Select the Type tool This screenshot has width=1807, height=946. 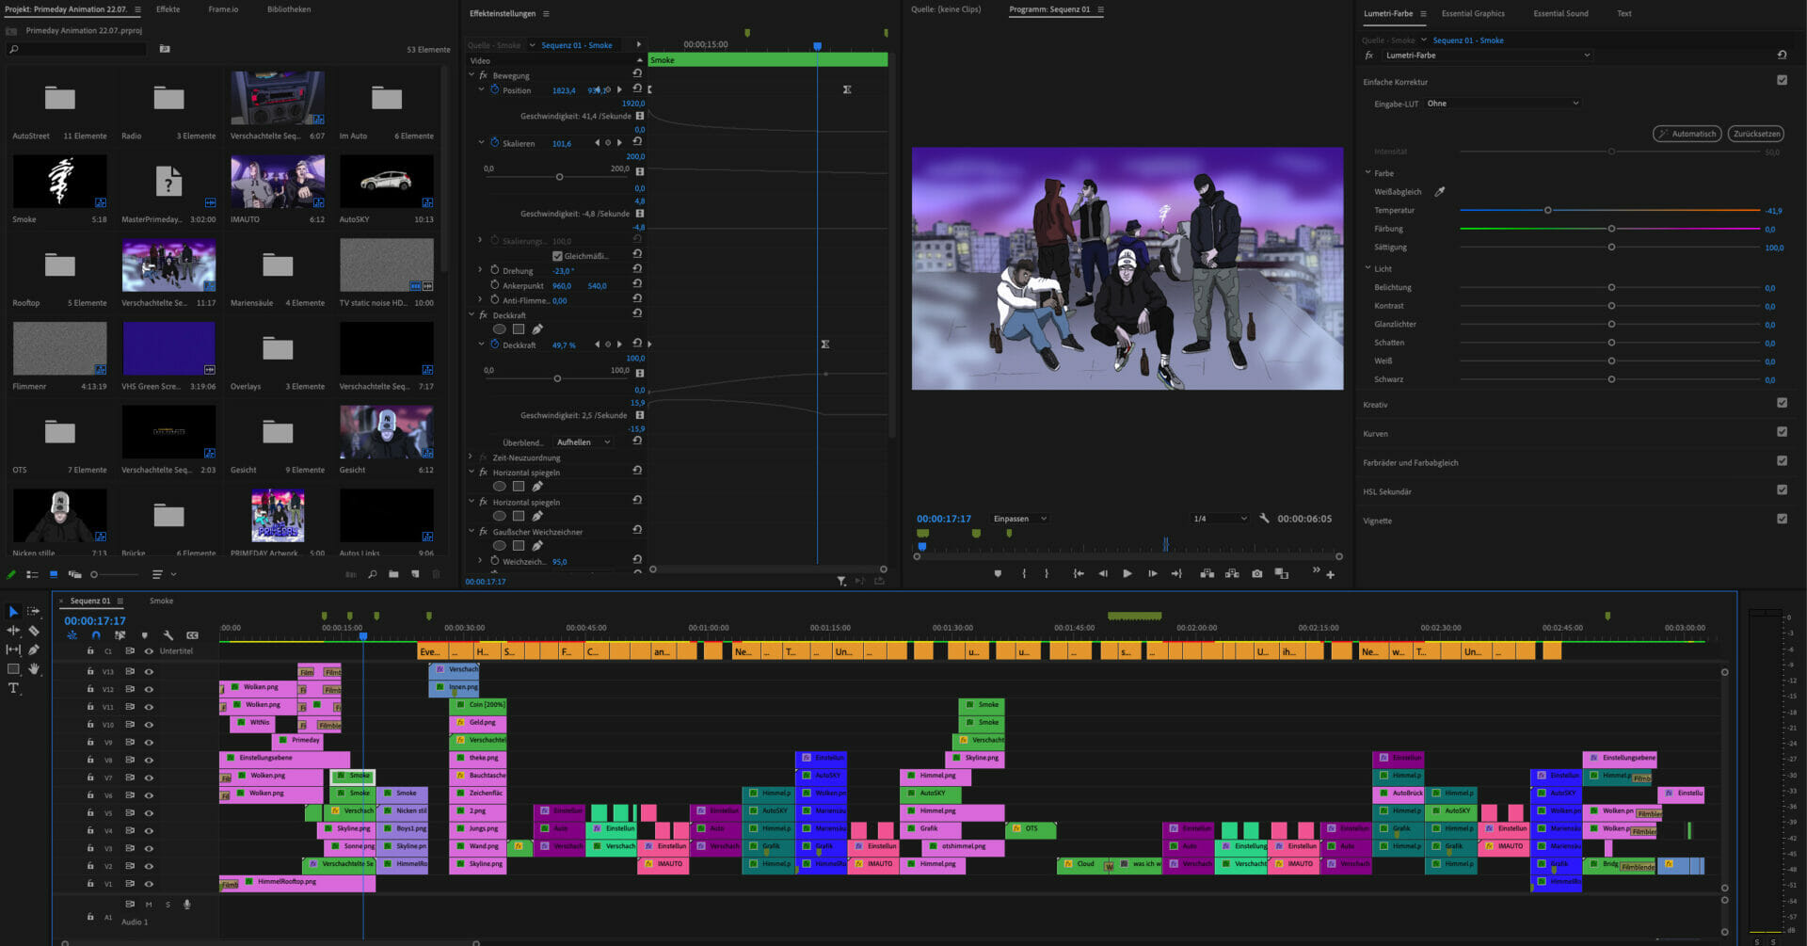point(13,688)
